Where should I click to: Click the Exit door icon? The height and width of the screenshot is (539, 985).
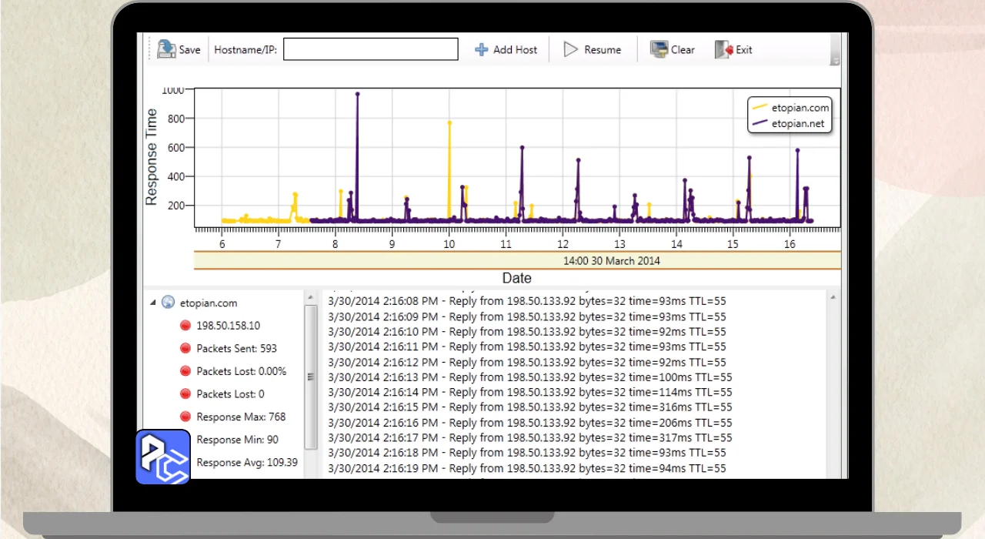pyautogui.click(x=723, y=49)
